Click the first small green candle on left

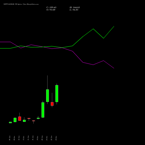10,122
